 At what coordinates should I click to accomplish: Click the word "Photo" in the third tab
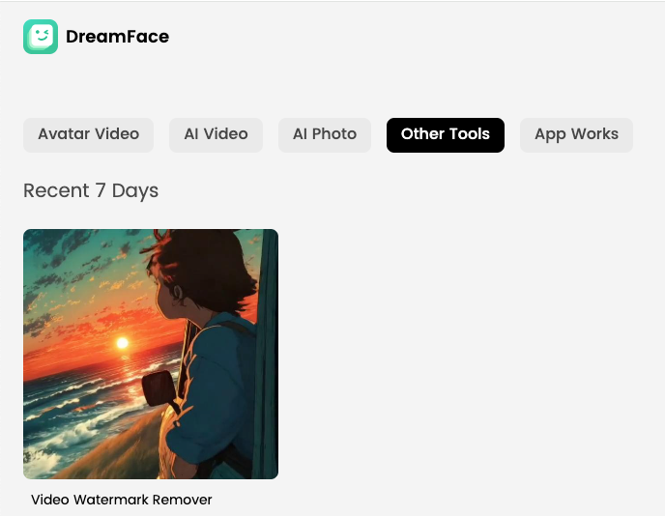click(x=334, y=134)
